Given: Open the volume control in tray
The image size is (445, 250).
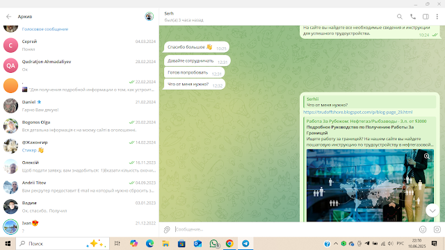Looking at the screenshot, I should point(391,244).
